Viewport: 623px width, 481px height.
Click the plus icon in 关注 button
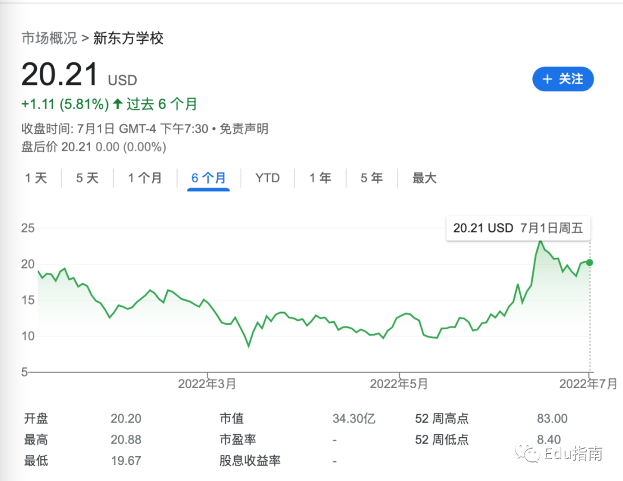[x=547, y=79]
